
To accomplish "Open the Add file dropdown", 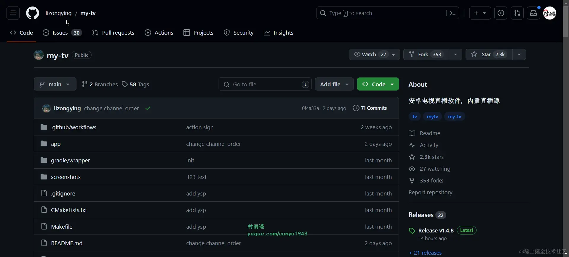I will pos(334,84).
